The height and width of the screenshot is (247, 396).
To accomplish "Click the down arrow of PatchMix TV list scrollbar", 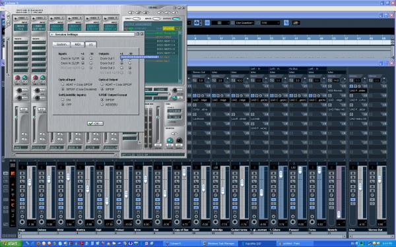I will click(x=180, y=81).
